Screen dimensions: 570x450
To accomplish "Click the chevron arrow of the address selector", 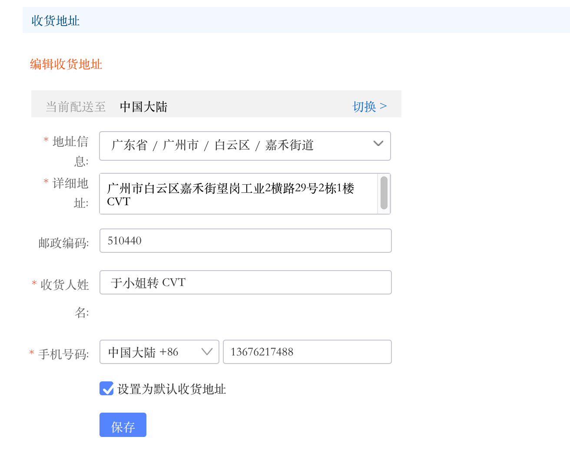I will 378,144.
